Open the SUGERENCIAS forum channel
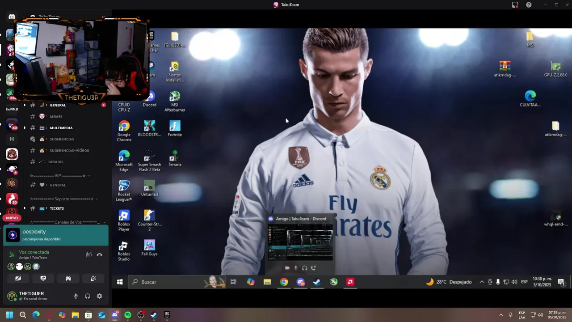Image resolution: width=572 pixels, height=322 pixels. point(67,139)
